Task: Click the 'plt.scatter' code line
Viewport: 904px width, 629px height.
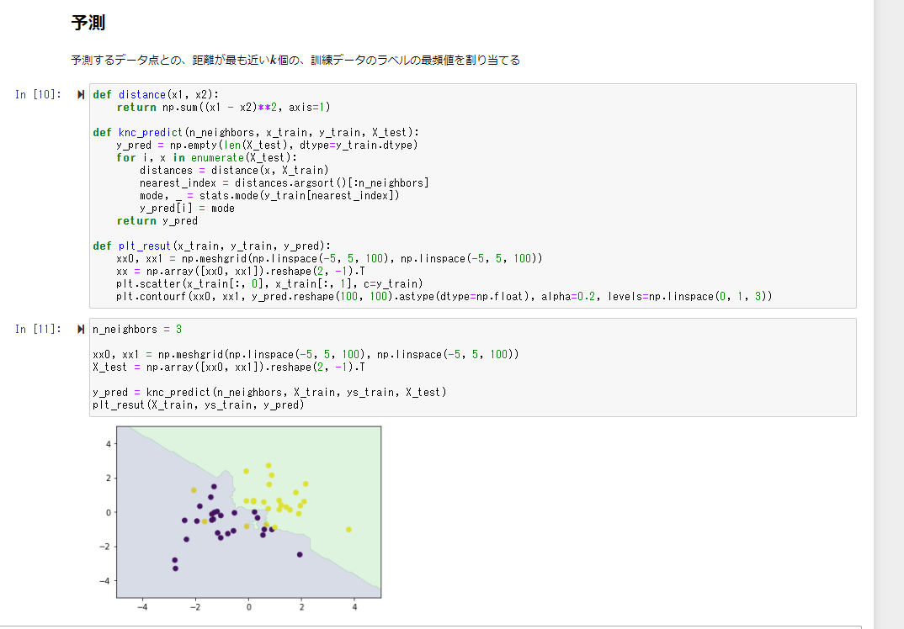Action: pos(269,283)
